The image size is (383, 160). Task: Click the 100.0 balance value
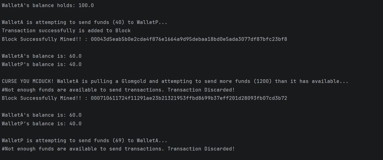tap(86, 6)
